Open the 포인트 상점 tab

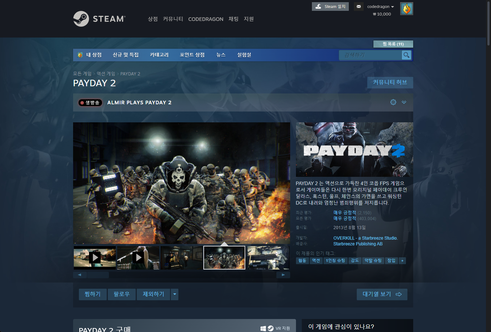click(x=192, y=55)
